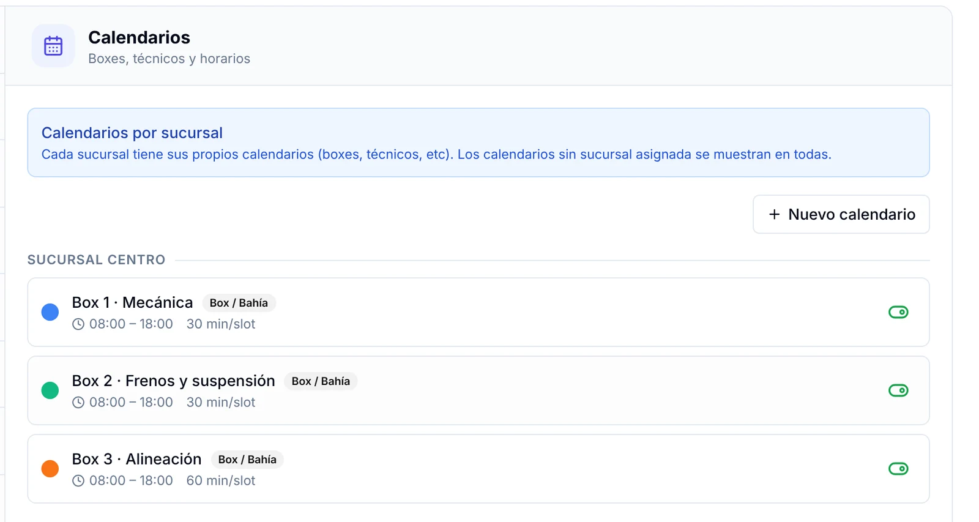
Task: Click the 60 min/slot value of Box 3
Action: coord(221,481)
